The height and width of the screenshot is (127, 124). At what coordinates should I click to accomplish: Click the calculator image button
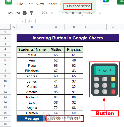click(x=105, y=80)
